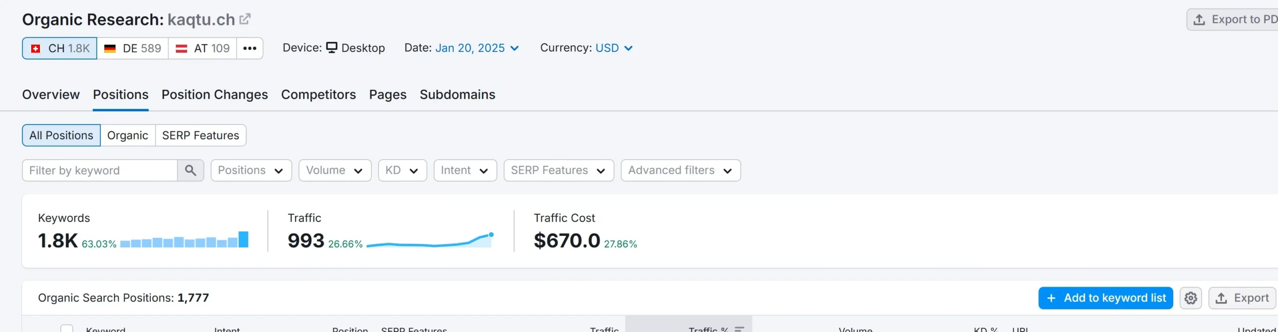
Task: Open table settings gear icon
Action: [x=1191, y=298]
